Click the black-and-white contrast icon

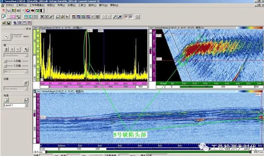(42, 11)
